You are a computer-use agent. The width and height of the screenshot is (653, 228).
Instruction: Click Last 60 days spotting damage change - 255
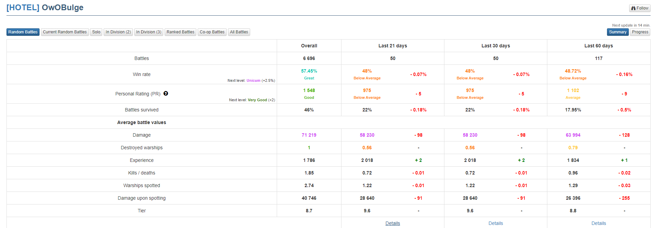click(x=624, y=198)
